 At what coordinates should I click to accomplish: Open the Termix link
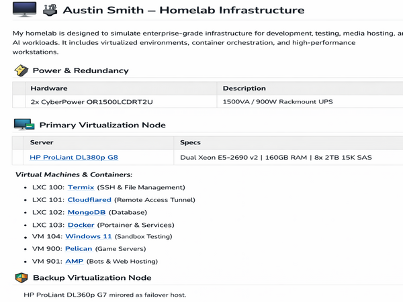[x=81, y=187]
